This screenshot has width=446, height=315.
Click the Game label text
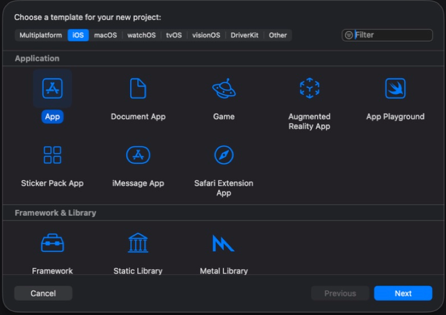point(224,116)
